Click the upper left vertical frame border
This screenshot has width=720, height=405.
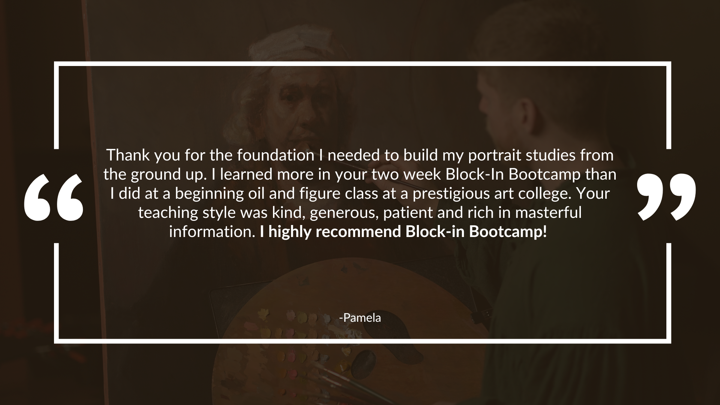tap(57, 105)
